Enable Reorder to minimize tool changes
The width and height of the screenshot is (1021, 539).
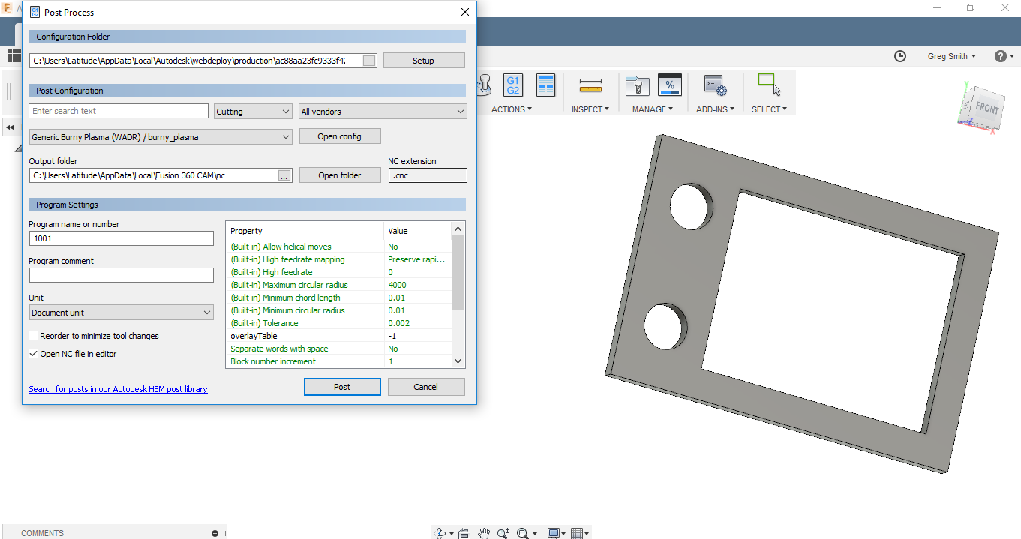tap(34, 336)
